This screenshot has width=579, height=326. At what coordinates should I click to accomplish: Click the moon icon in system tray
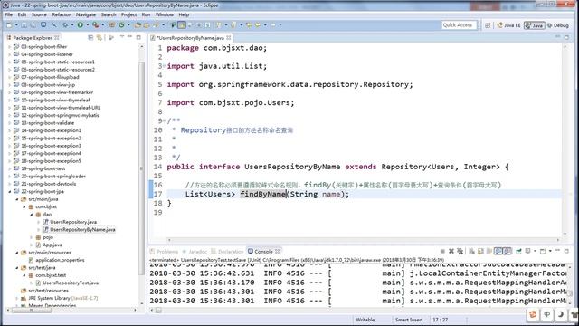[x=560, y=314]
